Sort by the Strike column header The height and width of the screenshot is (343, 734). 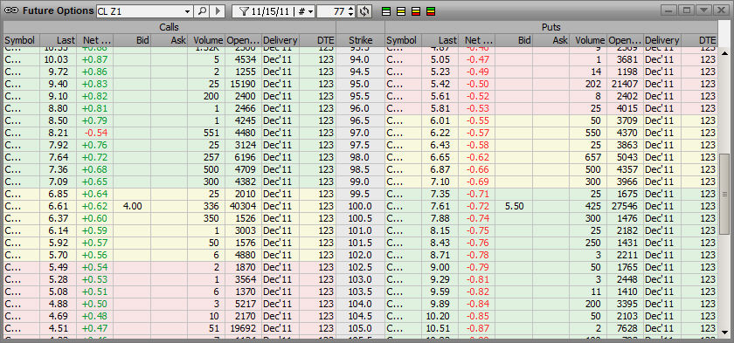(x=360, y=41)
